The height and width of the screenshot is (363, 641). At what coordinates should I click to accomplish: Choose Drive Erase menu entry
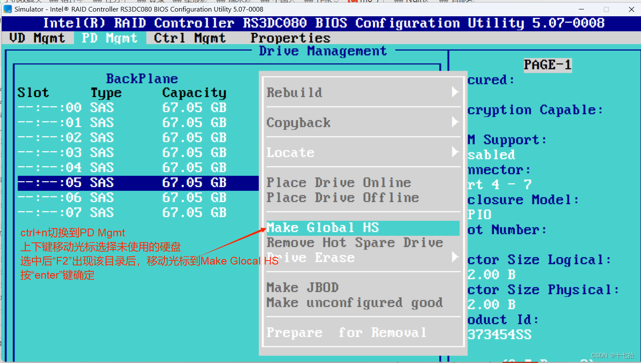coord(311,258)
